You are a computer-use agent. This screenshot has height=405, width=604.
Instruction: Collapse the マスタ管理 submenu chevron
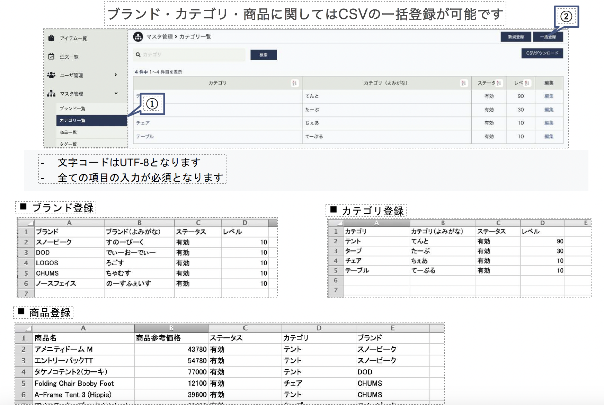tap(116, 93)
